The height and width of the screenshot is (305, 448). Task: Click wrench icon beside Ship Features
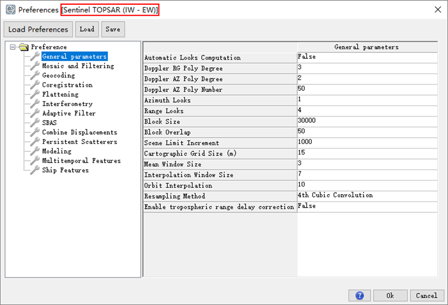tap(35, 170)
